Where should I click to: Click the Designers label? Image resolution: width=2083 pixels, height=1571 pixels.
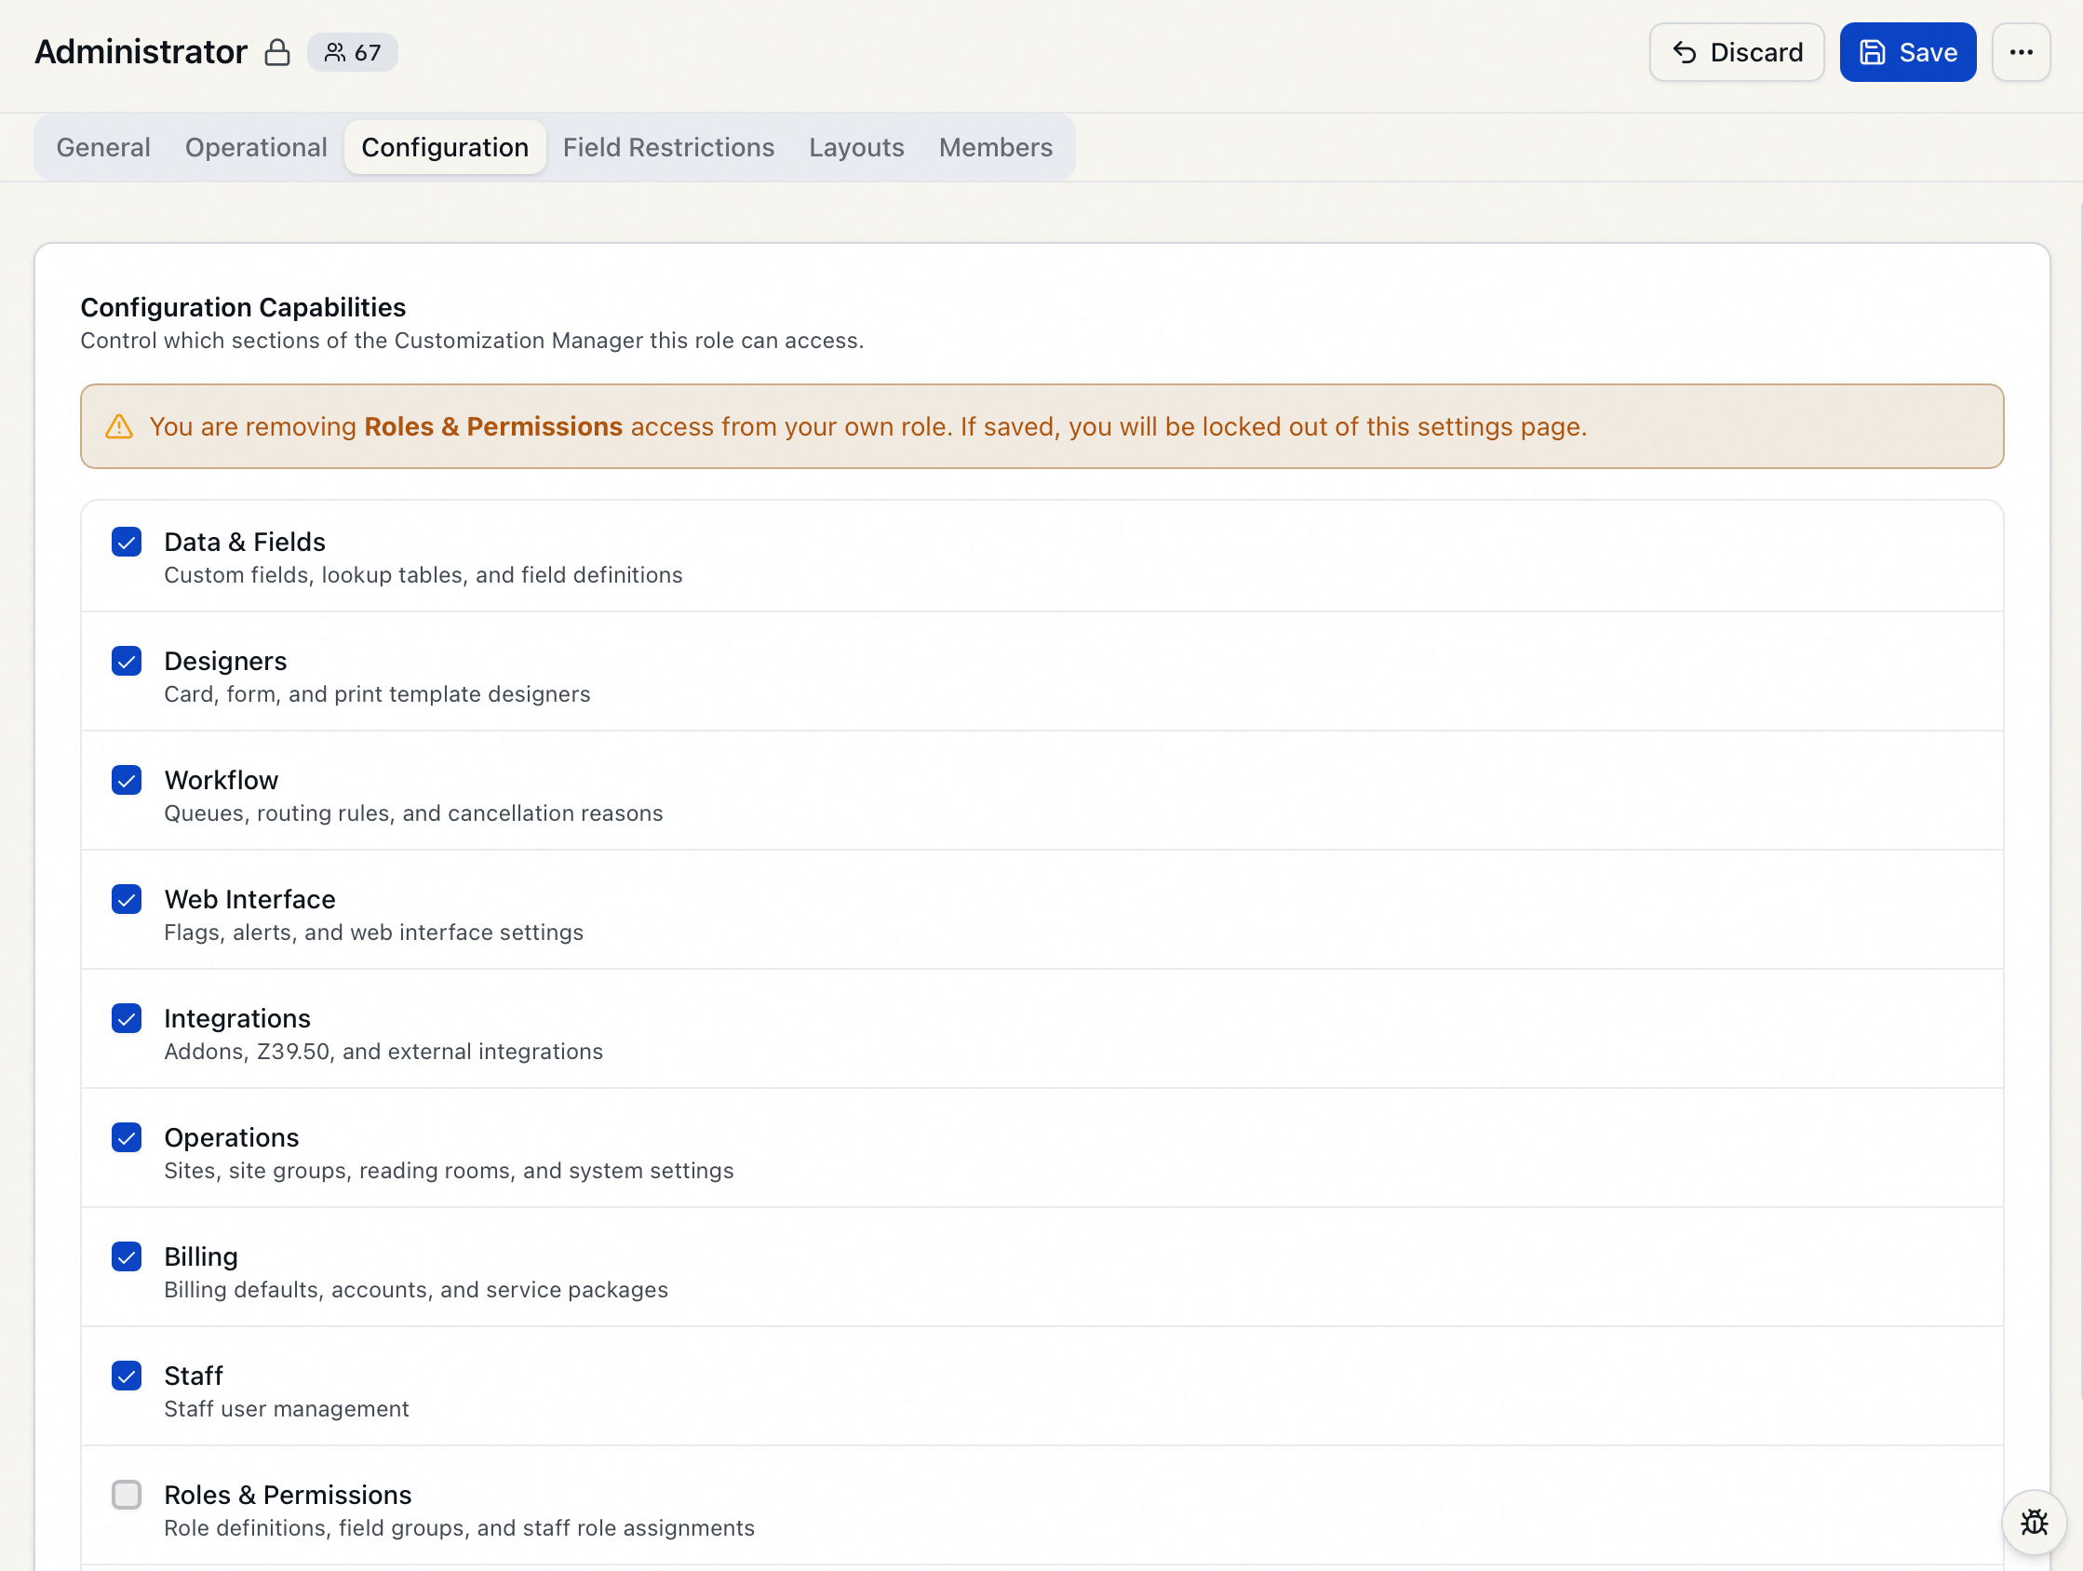click(225, 661)
